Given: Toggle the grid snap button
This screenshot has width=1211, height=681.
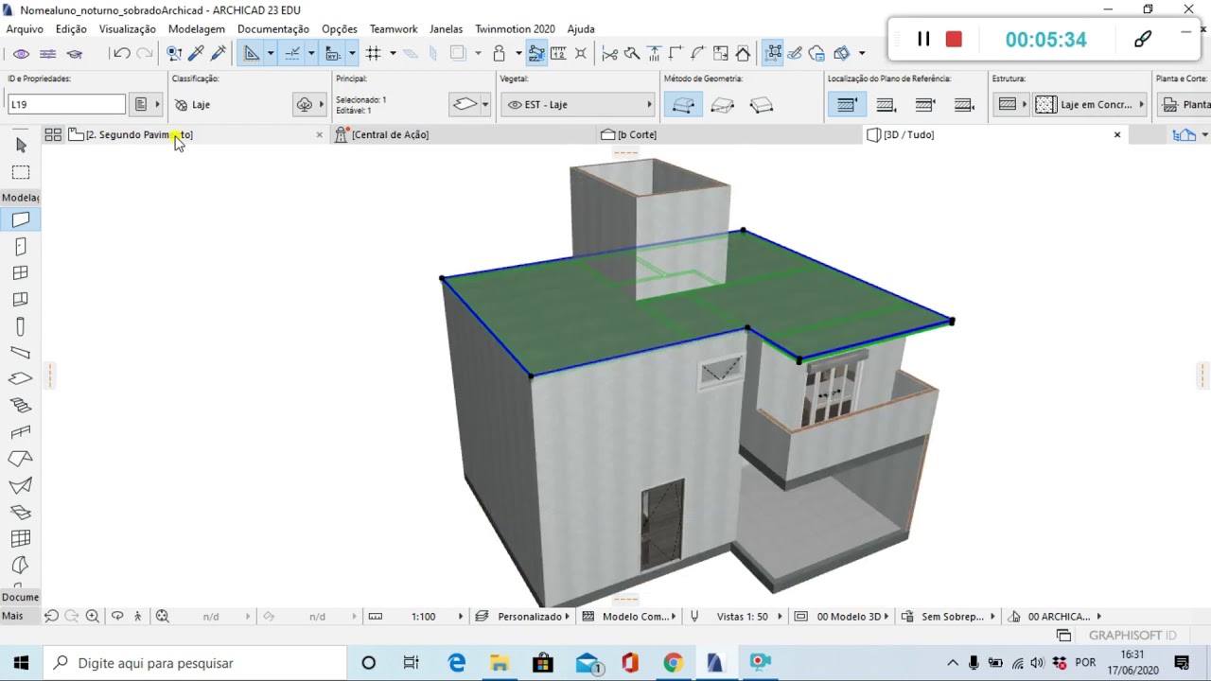Looking at the screenshot, I should coord(374,53).
